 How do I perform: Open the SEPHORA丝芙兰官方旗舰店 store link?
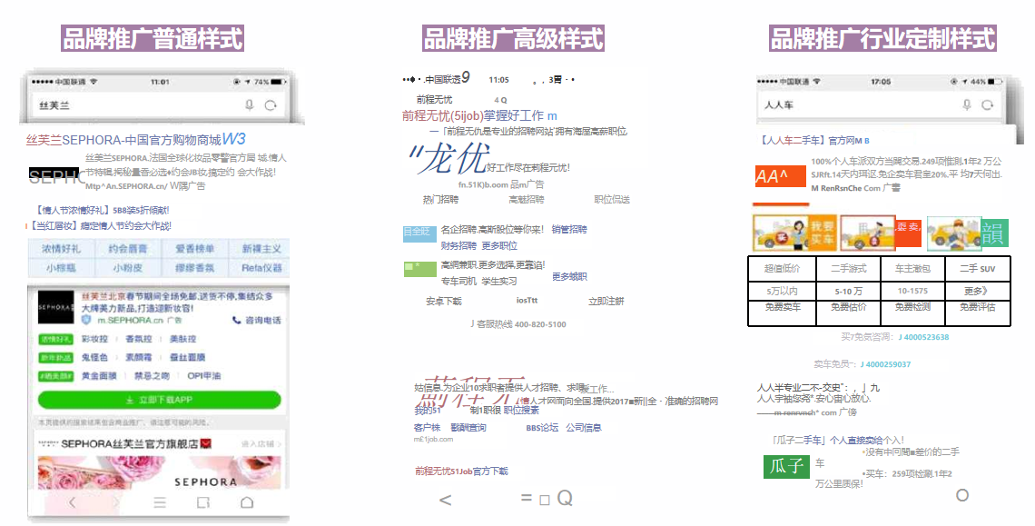(129, 444)
